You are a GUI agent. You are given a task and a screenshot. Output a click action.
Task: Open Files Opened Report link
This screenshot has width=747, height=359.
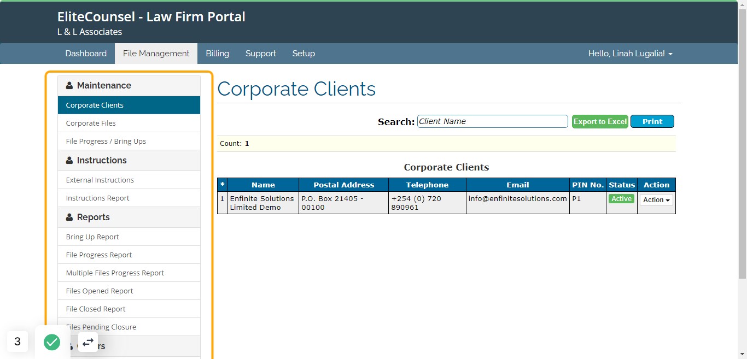pyautogui.click(x=129, y=291)
